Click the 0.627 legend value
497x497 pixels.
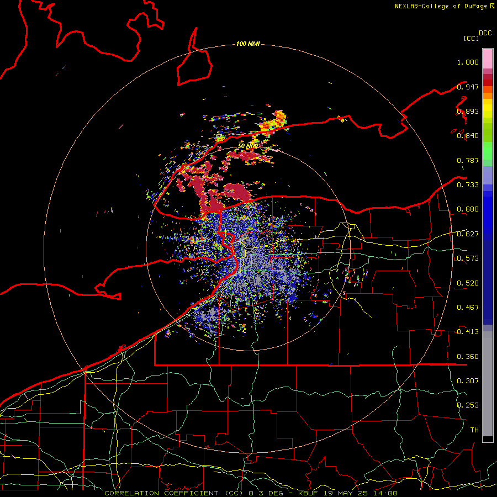[x=468, y=234]
